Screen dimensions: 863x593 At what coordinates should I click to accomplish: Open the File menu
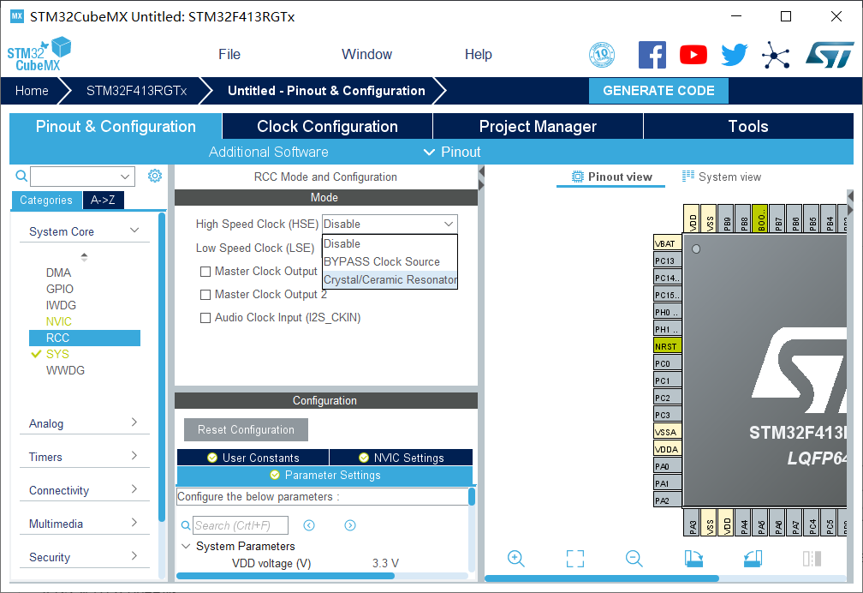click(x=229, y=54)
